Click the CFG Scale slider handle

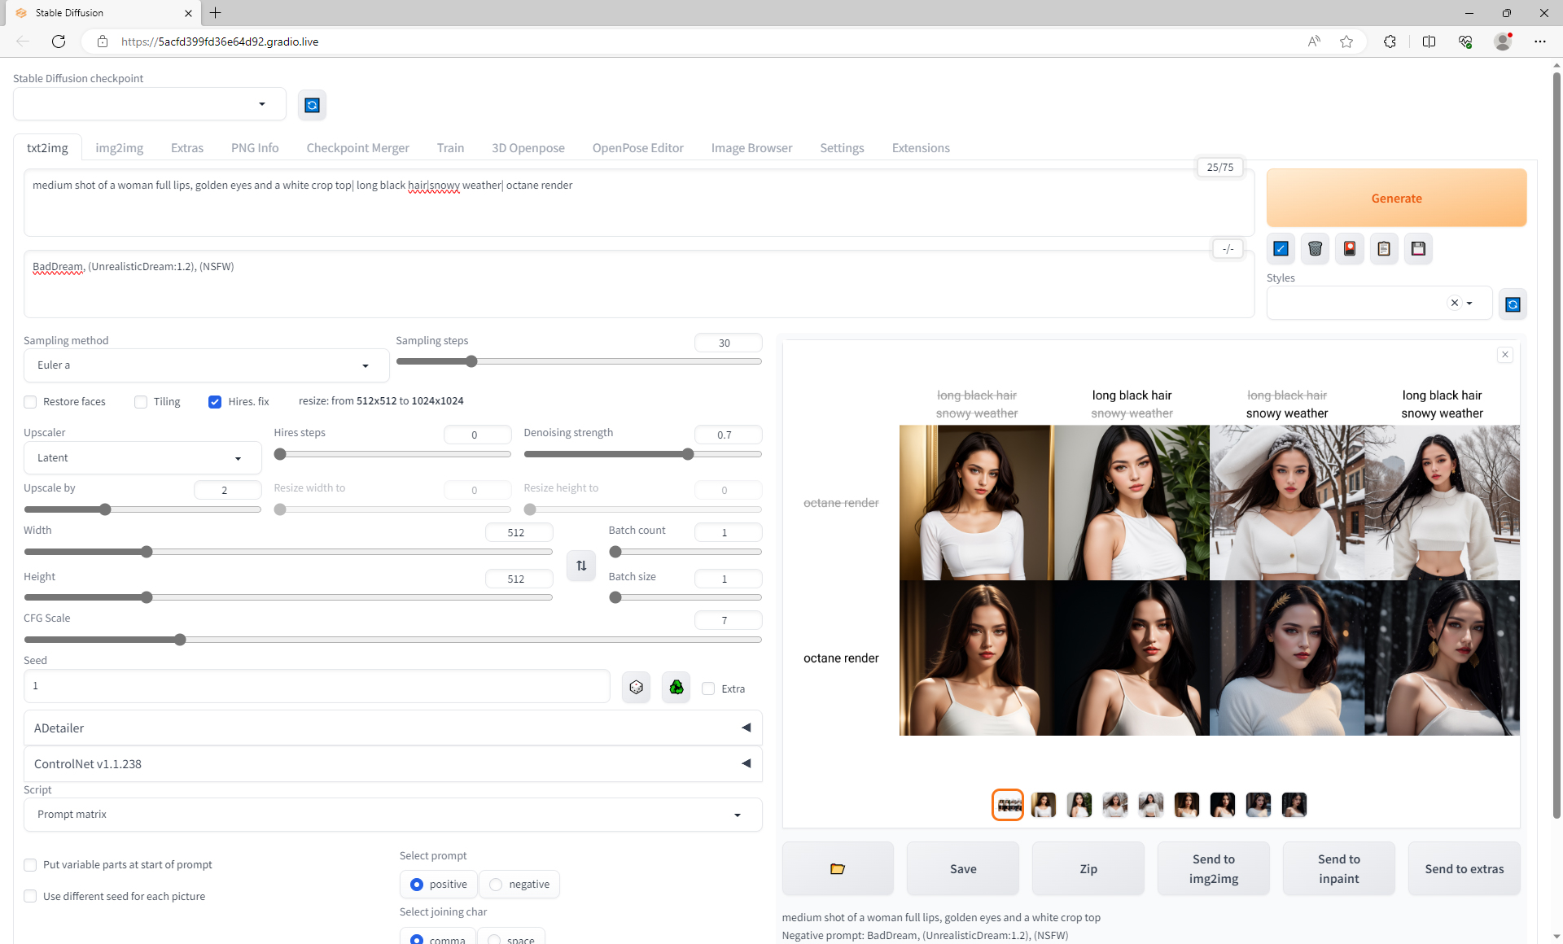pyautogui.click(x=180, y=640)
